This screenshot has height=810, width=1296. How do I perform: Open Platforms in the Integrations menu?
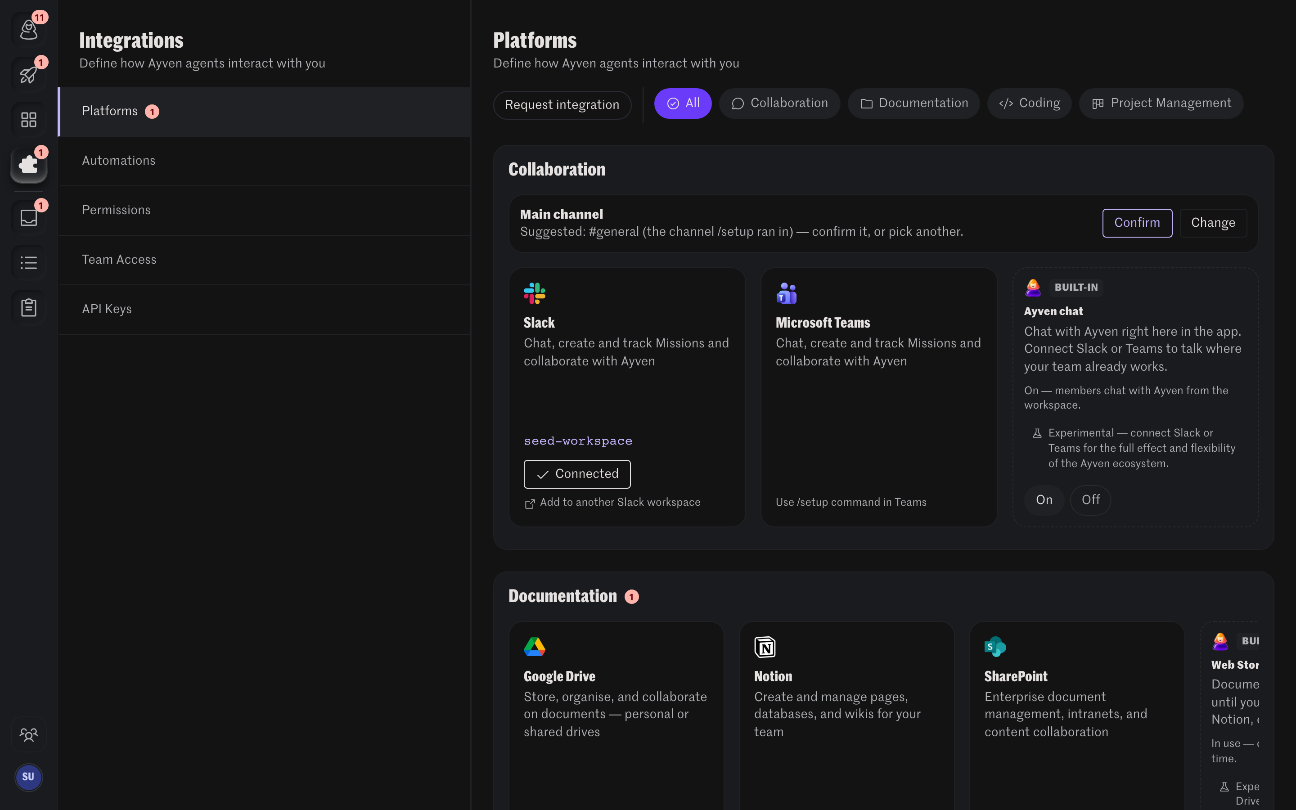tap(264, 112)
